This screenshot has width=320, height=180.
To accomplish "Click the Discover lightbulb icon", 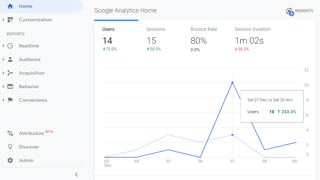I will [10, 147].
